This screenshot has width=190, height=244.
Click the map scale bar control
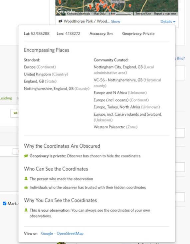(120, 14)
